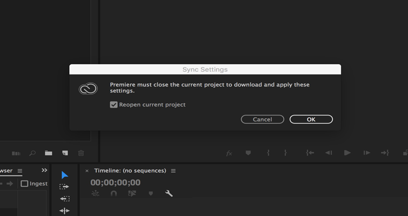Mark In with the left brace
Screen dimensions: 408x216
click(x=268, y=153)
